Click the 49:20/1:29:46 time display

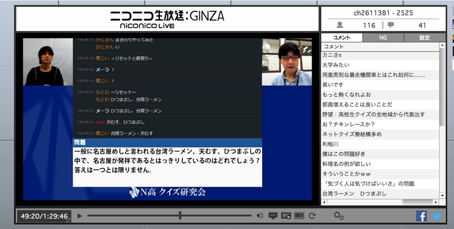tap(44, 217)
